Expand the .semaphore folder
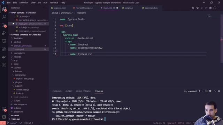This screenshot has height=125, width=223. [x=28, y=53]
